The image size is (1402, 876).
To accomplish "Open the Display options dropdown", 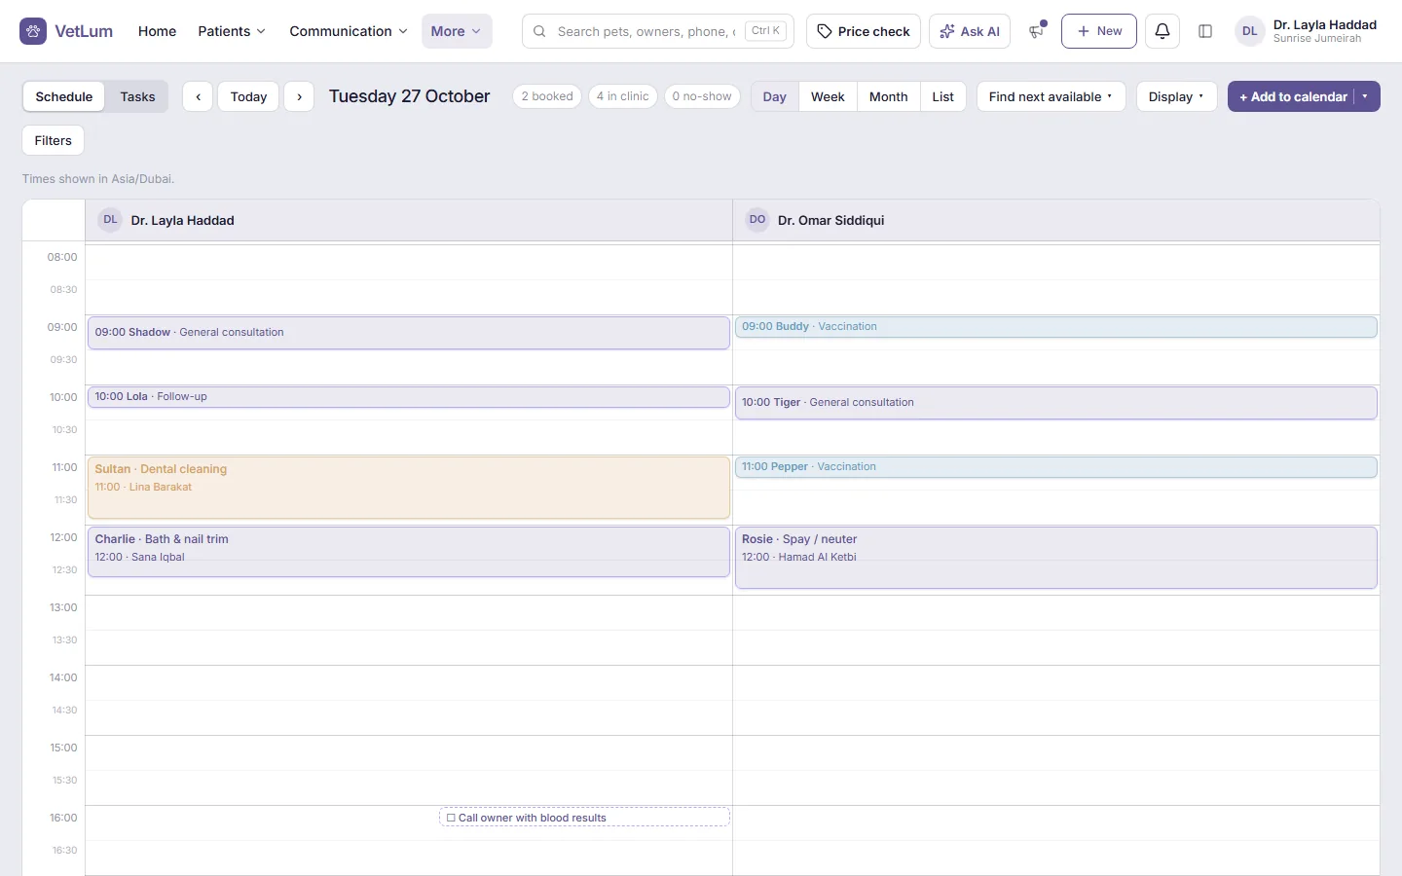I will point(1176,96).
